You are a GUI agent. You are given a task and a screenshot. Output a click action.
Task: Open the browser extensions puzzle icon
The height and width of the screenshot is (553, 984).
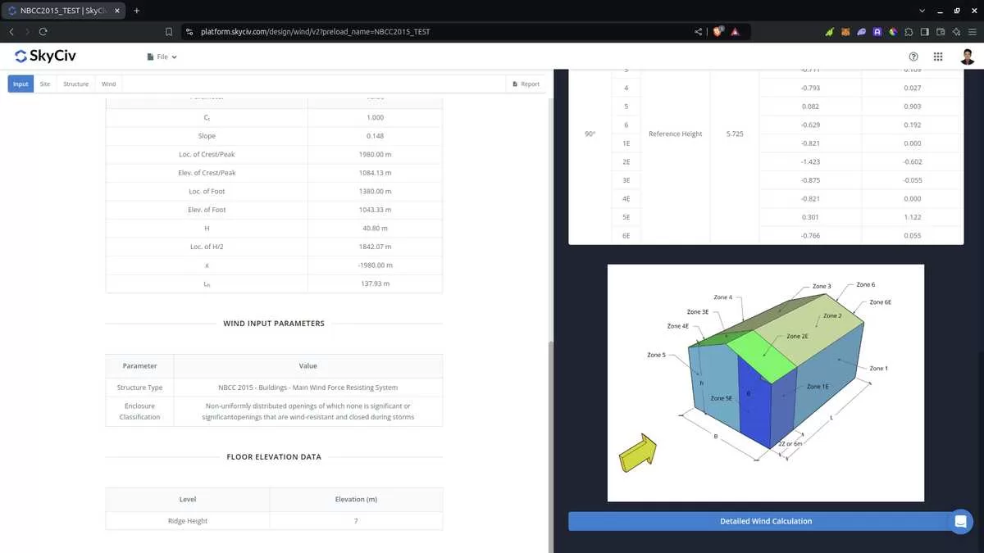coord(909,32)
